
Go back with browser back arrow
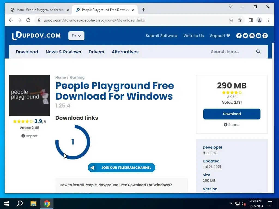[11, 20]
